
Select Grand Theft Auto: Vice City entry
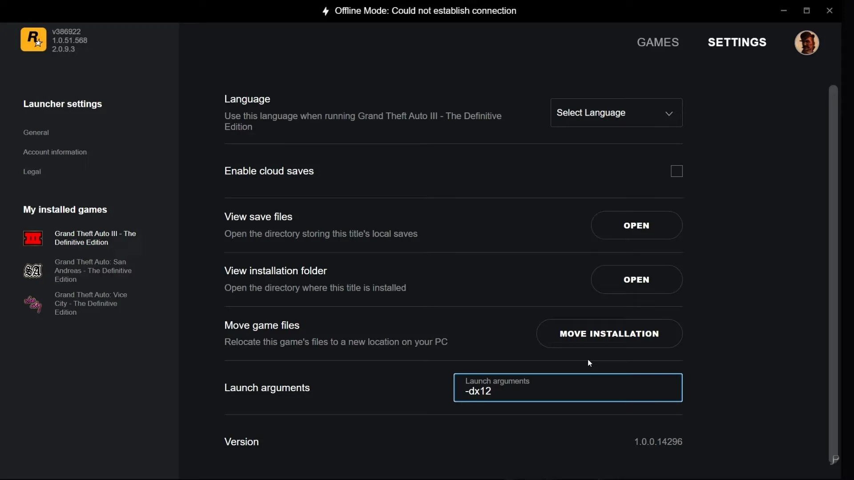tap(91, 304)
